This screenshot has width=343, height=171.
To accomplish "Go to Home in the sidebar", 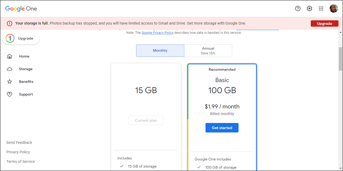I will (x=24, y=56).
